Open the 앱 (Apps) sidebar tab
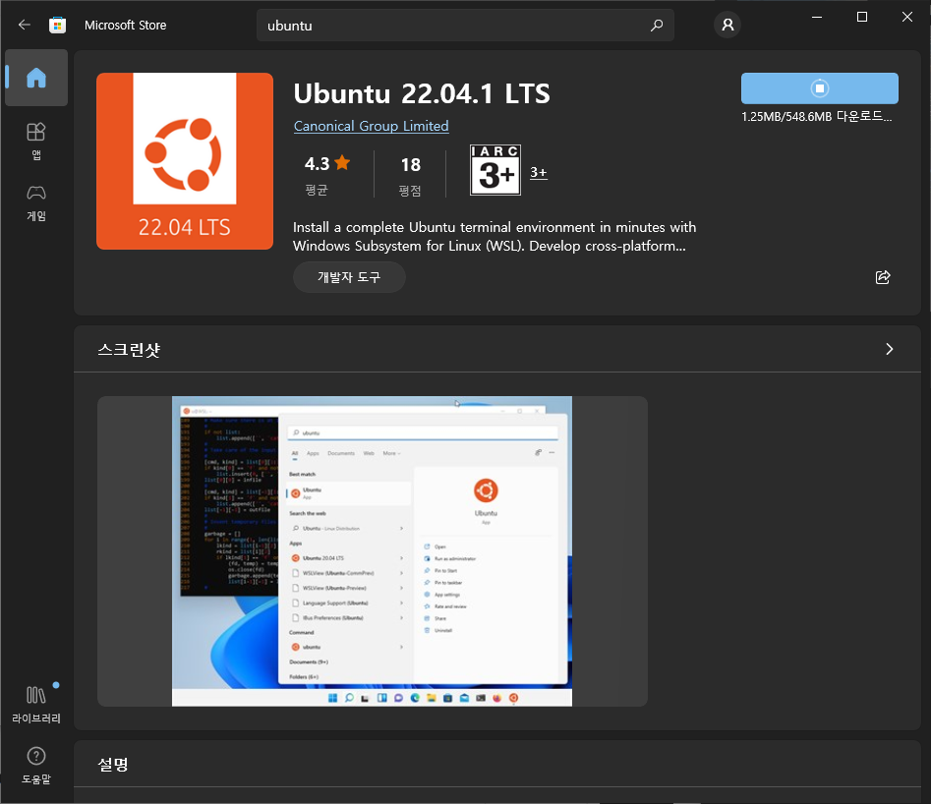This screenshot has width=931, height=804. [36, 142]
